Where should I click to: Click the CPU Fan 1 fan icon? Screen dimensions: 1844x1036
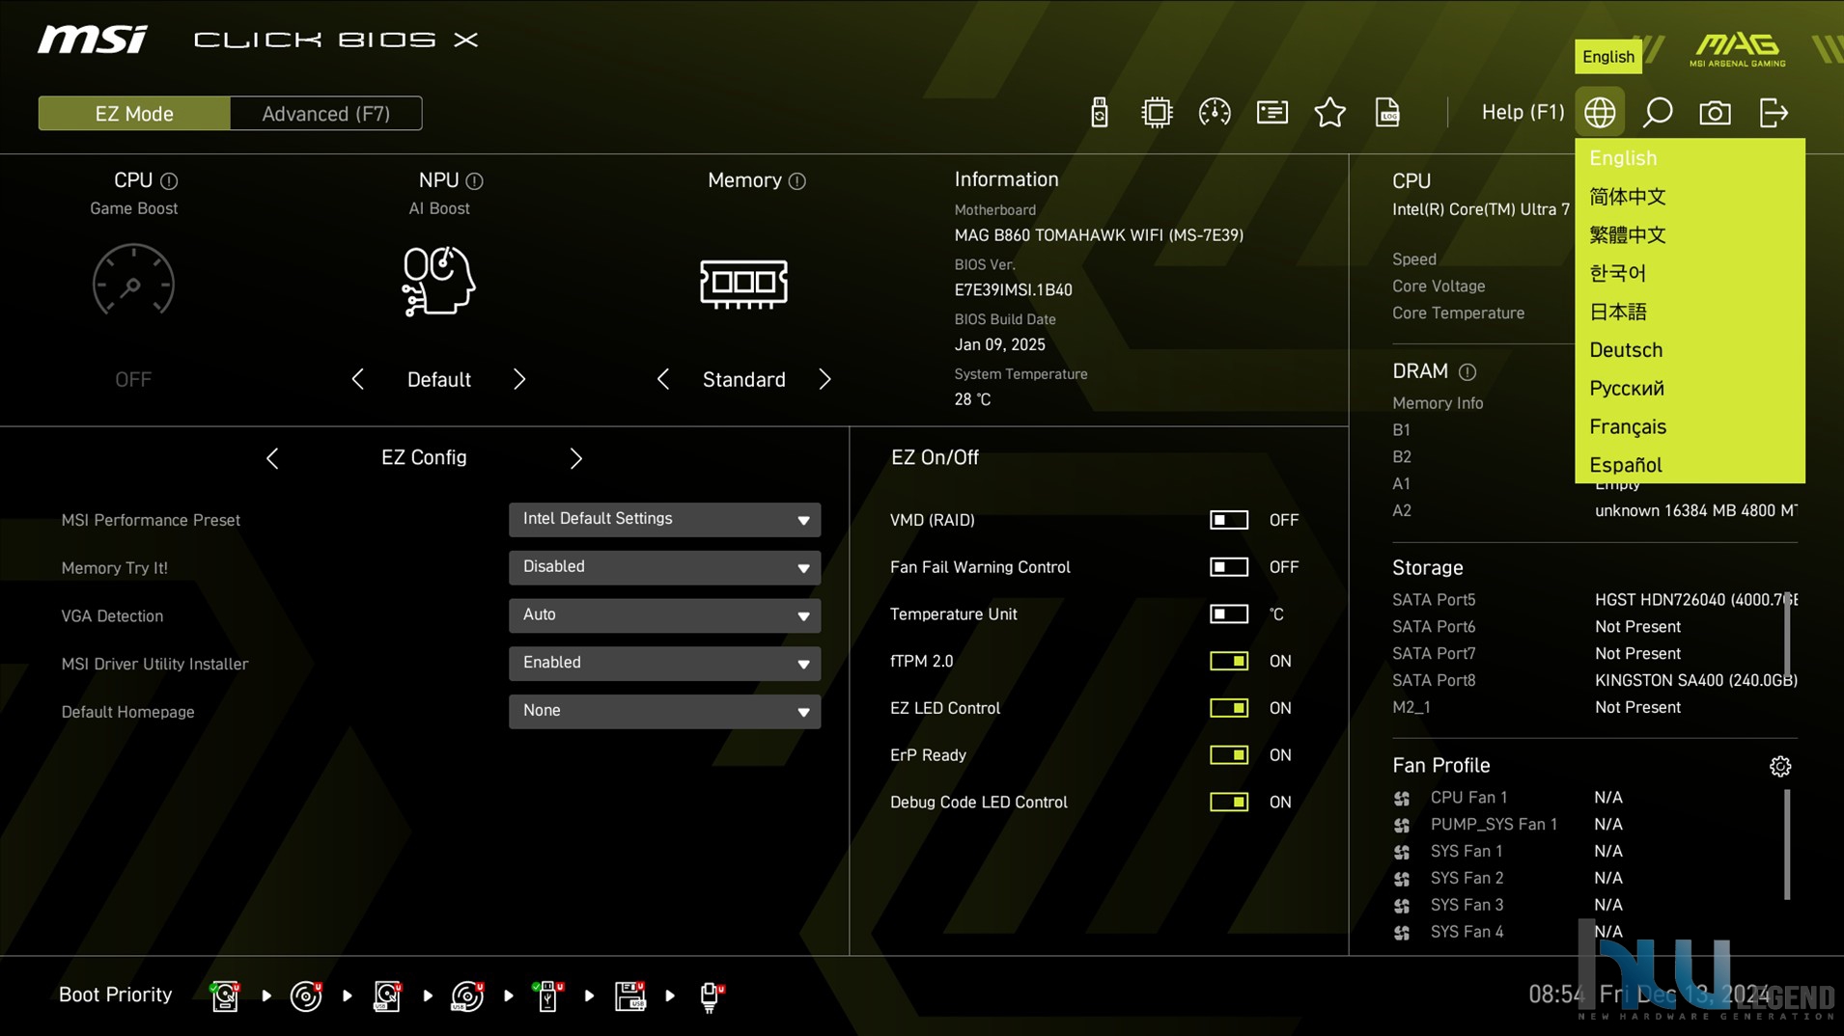[1402, 799]
